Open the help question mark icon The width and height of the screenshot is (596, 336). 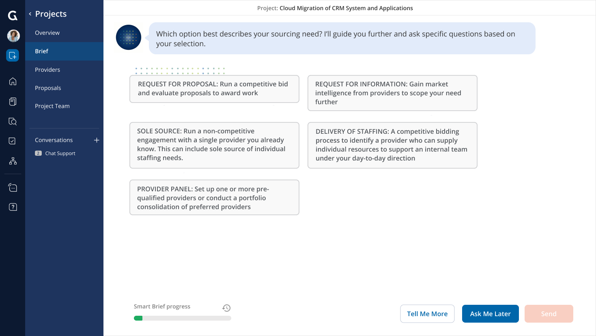click(x=12, y=207)
